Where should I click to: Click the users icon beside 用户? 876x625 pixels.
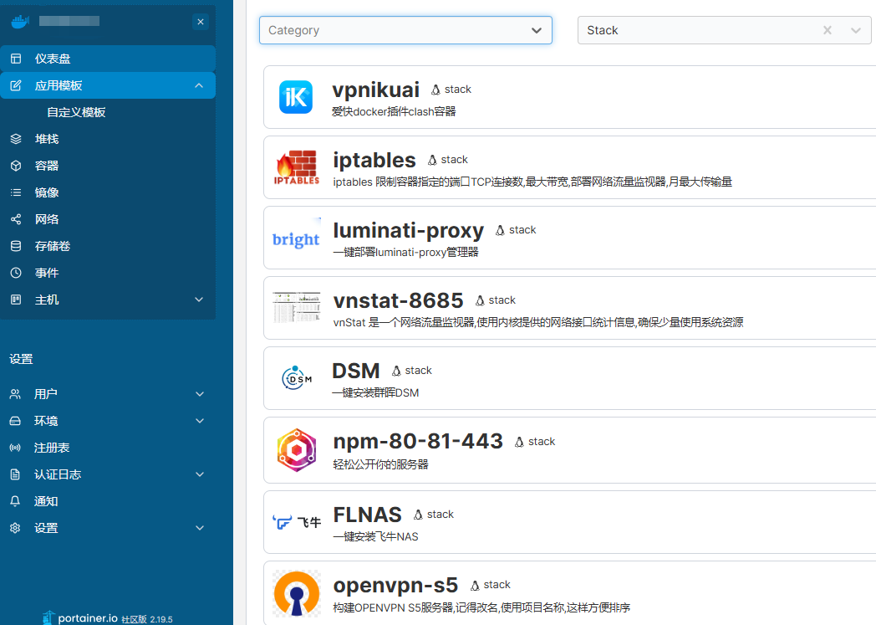point(15,394)
